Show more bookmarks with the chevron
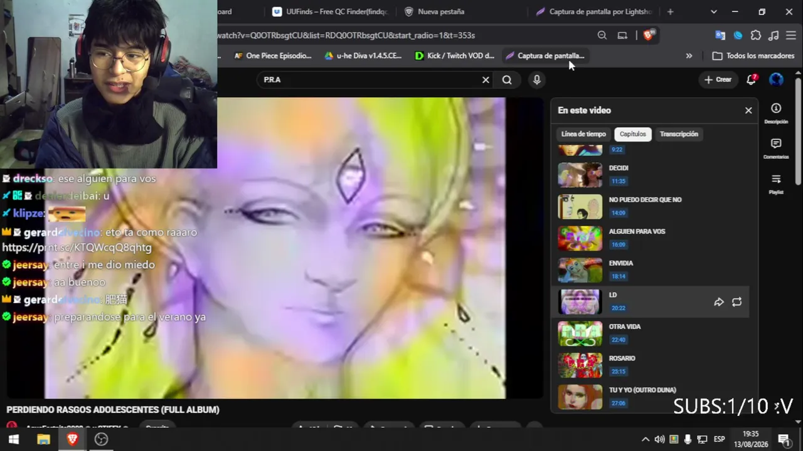The width and height of the screenshot is (803, 451). pos(689,56)
